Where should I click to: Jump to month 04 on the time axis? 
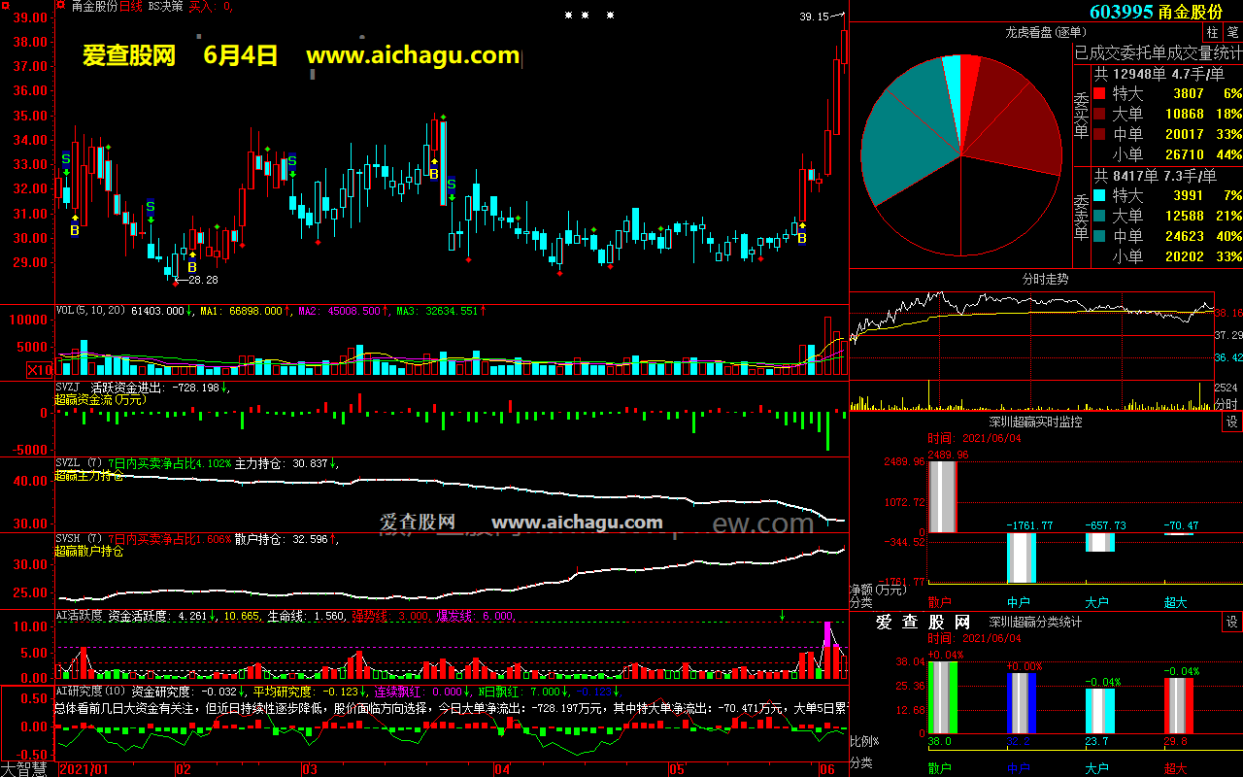point(501,769)
